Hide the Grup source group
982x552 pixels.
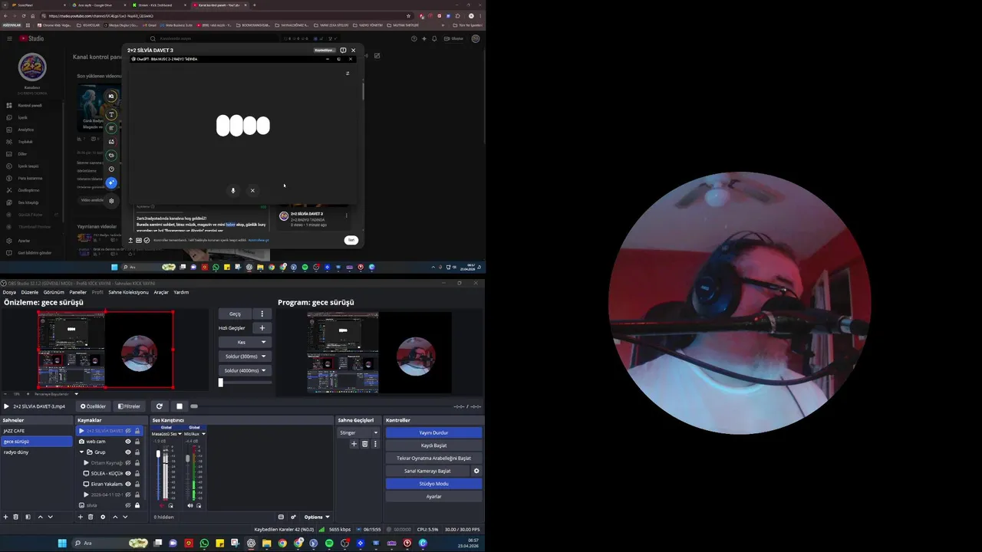click(x=128, y=452)
